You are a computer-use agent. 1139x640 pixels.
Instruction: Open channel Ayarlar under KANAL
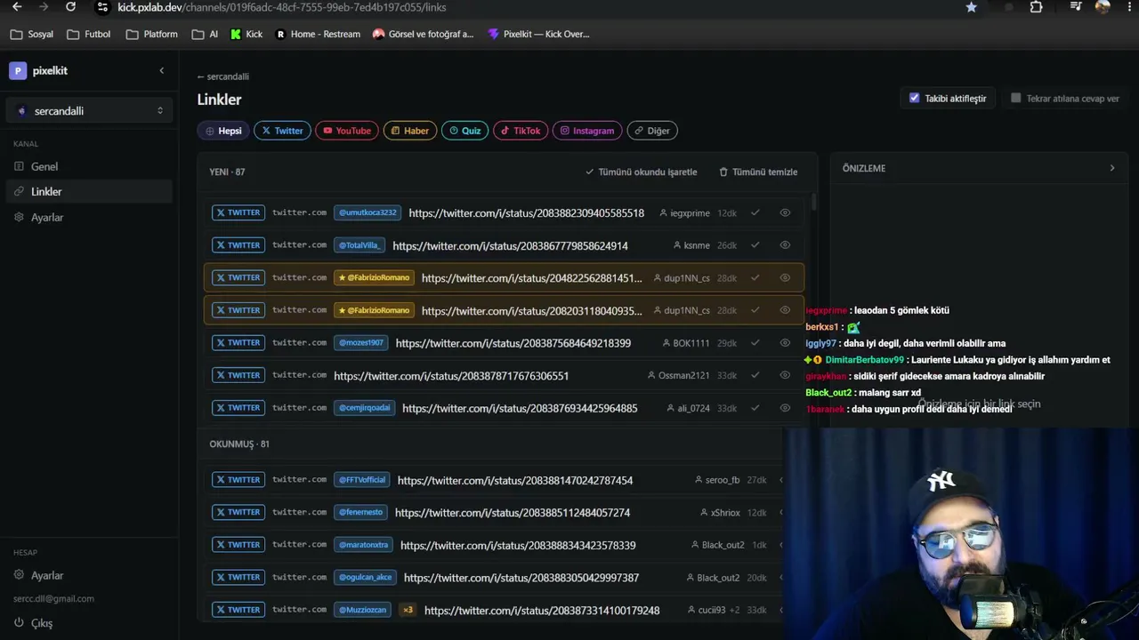click(x=89, y=217)
